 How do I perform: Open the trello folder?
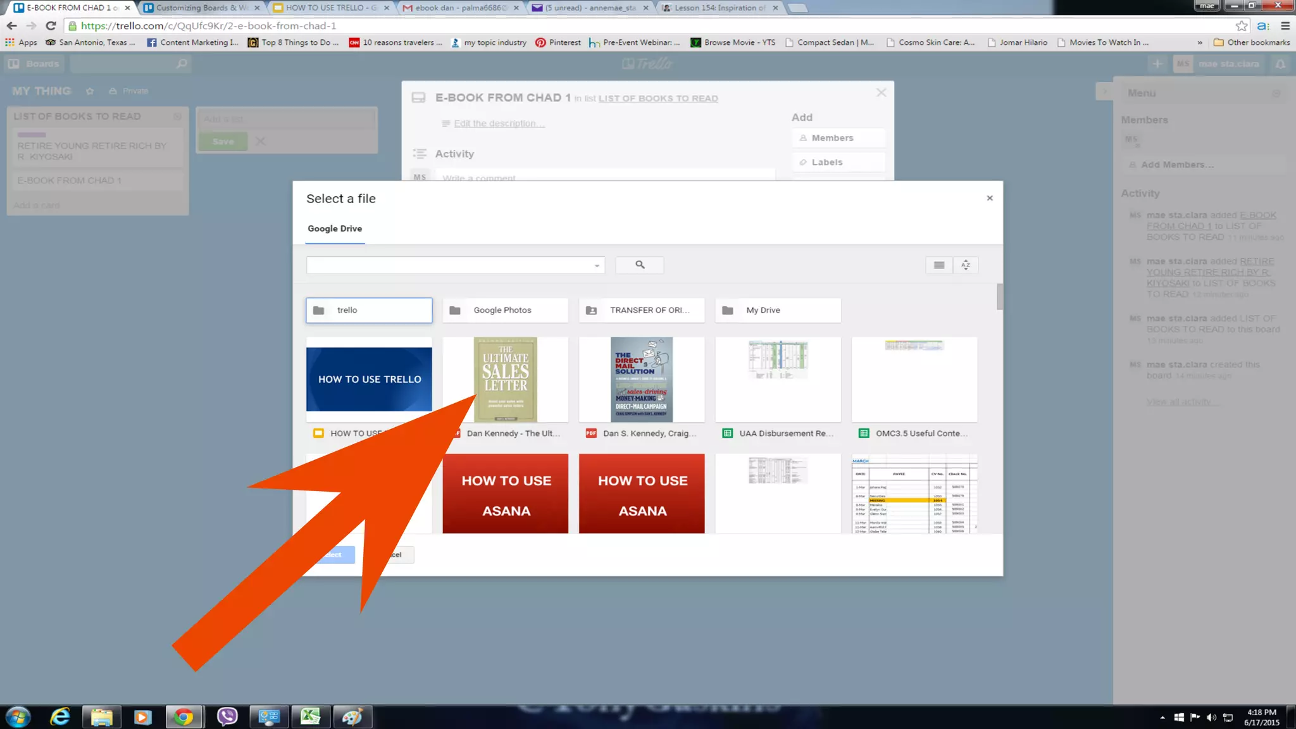tap(369, 310)
